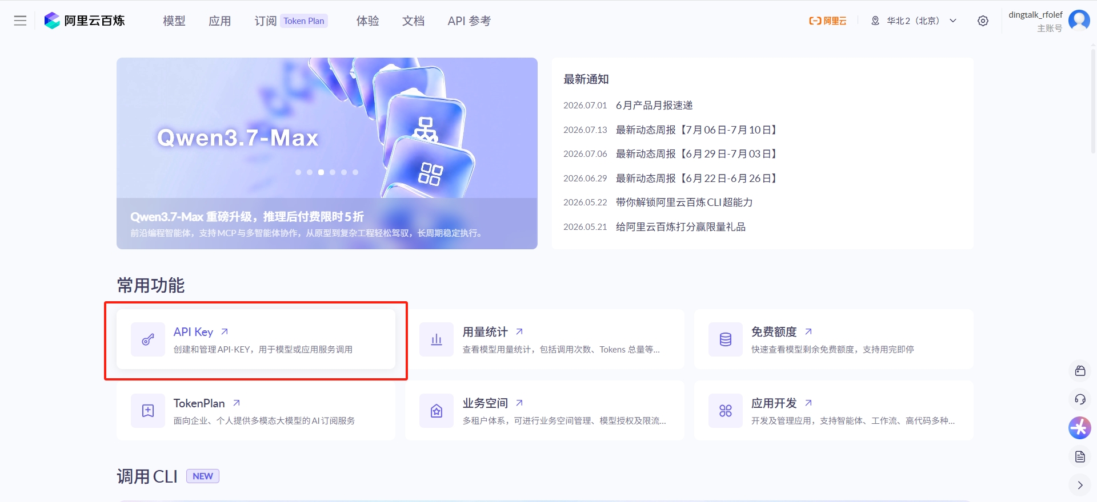This screenshot has width=1097, height=502.
Task: Open the 模型 menu
Action: pos(174,21)
